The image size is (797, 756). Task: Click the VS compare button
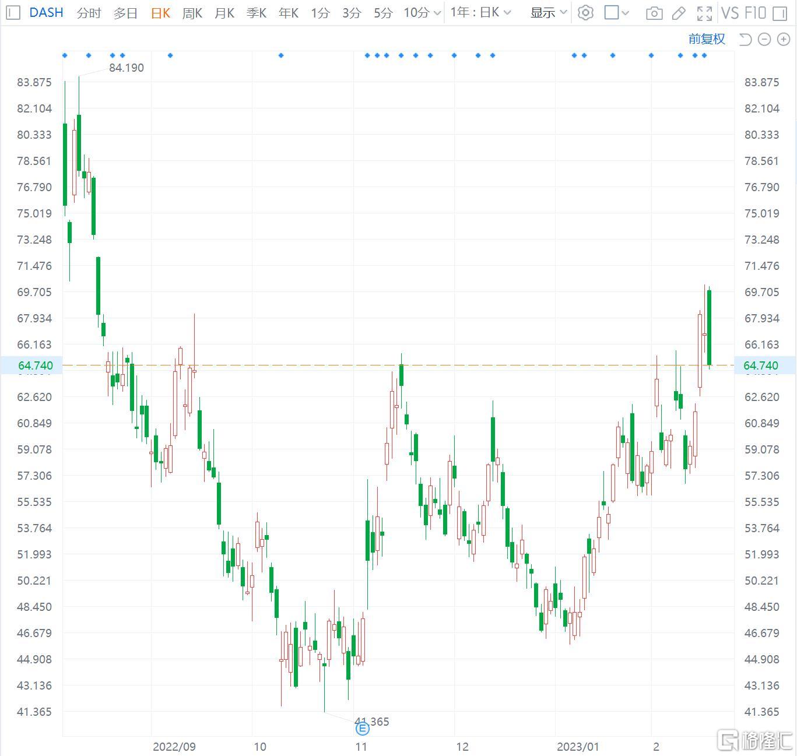(x=729, y=13)
